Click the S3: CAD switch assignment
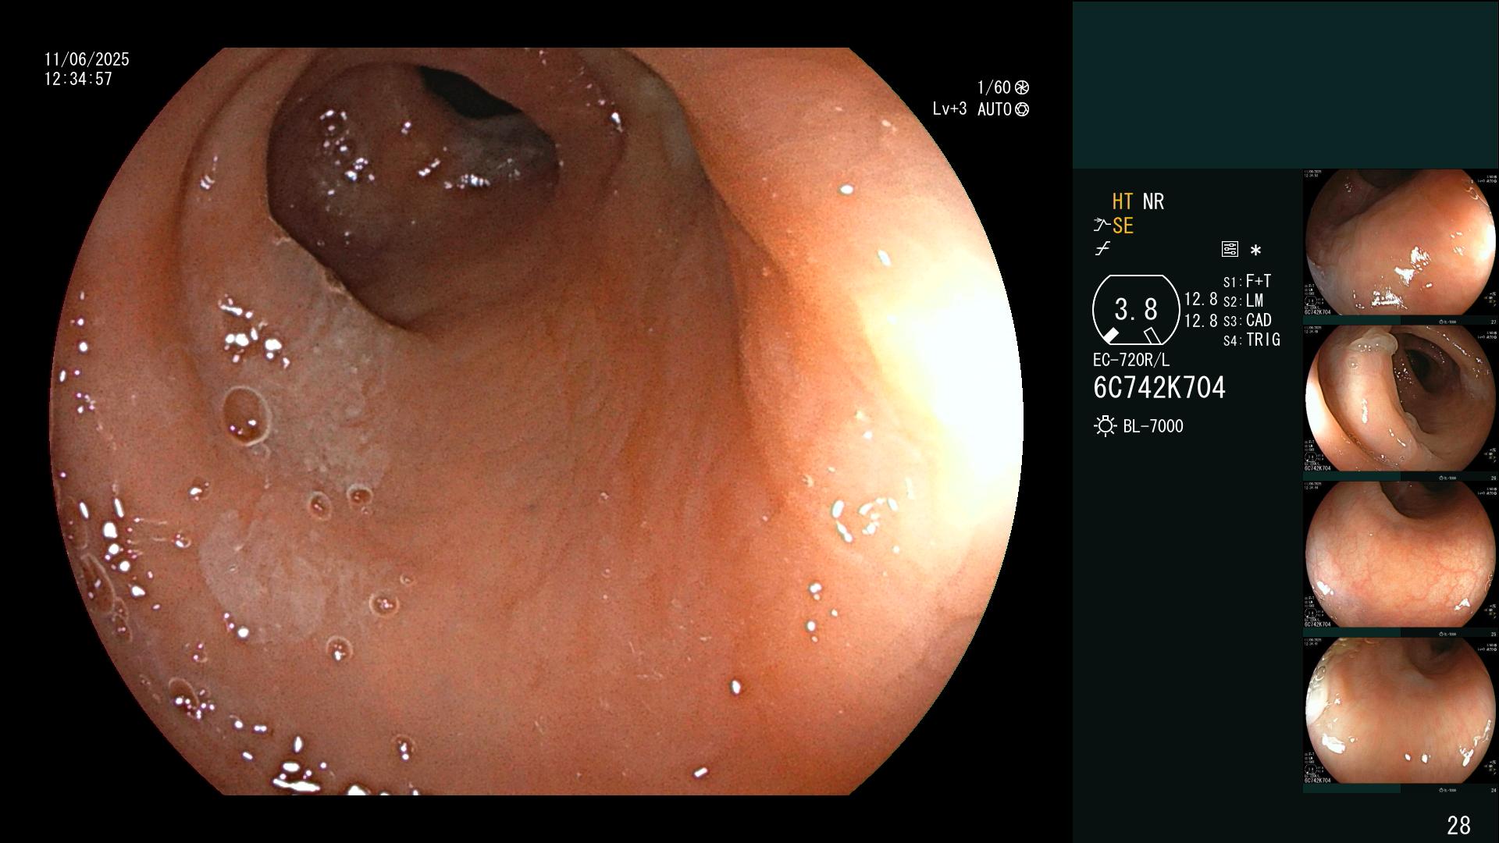Screen dimensions: 1499x843 (1247, 320)
